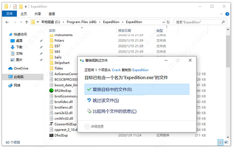The image size is (233, 148).
Task: Select the Cosworth2Exp application file
Action: tap(65, 124)
